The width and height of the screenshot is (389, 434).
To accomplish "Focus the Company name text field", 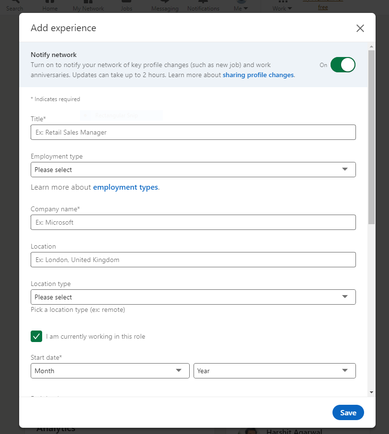I will tap(193, 222).
